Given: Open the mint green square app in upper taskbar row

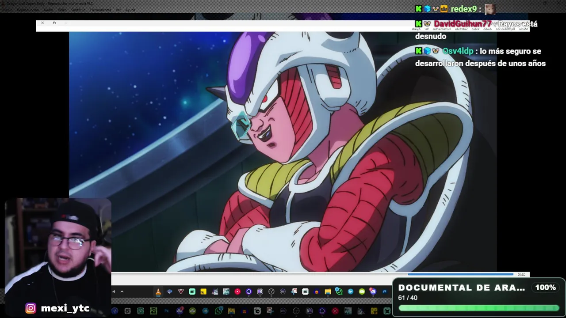Looking at the screenshot, I should (x=192, y=291).
